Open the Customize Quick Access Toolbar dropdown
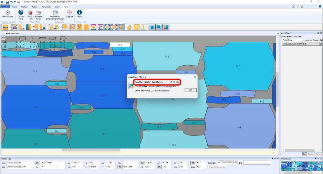Image resolution: width=323 pixels, height=174 pixels. pyautogui.click(x=22, y=2)
